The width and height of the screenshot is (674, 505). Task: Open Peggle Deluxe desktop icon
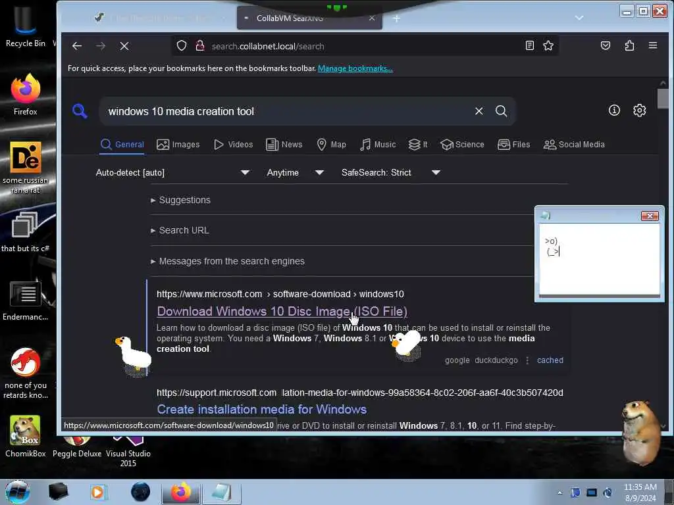coord(77,446)
